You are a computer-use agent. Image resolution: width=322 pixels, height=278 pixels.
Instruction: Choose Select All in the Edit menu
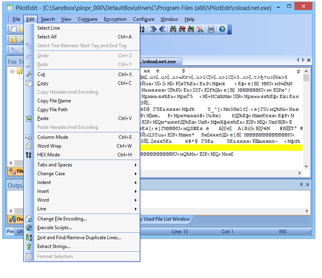82,37
